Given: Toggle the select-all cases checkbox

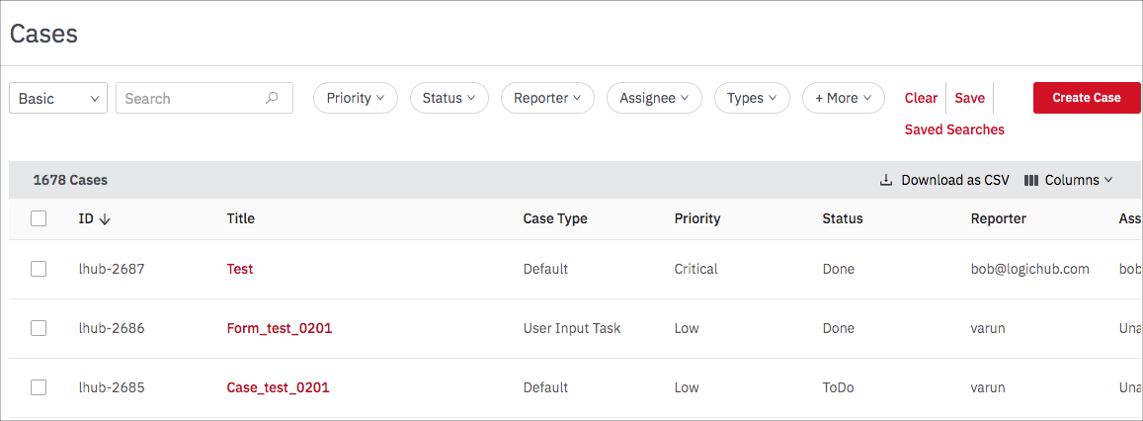Looking at the screenshot, I should coord(39,218).
